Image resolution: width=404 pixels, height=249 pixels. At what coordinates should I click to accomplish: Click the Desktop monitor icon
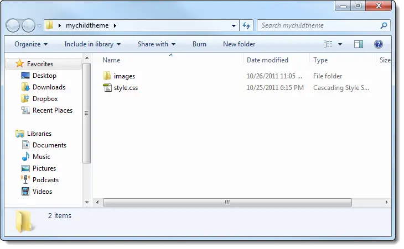[25, 76]
